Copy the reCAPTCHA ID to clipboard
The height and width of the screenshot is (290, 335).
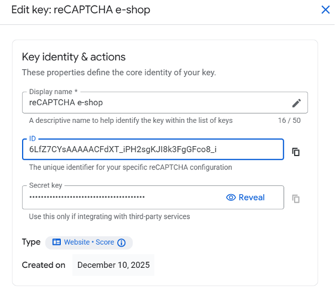pyautogui.click(x=296, y=152)
